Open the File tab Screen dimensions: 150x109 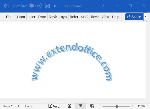pos(9,17)
